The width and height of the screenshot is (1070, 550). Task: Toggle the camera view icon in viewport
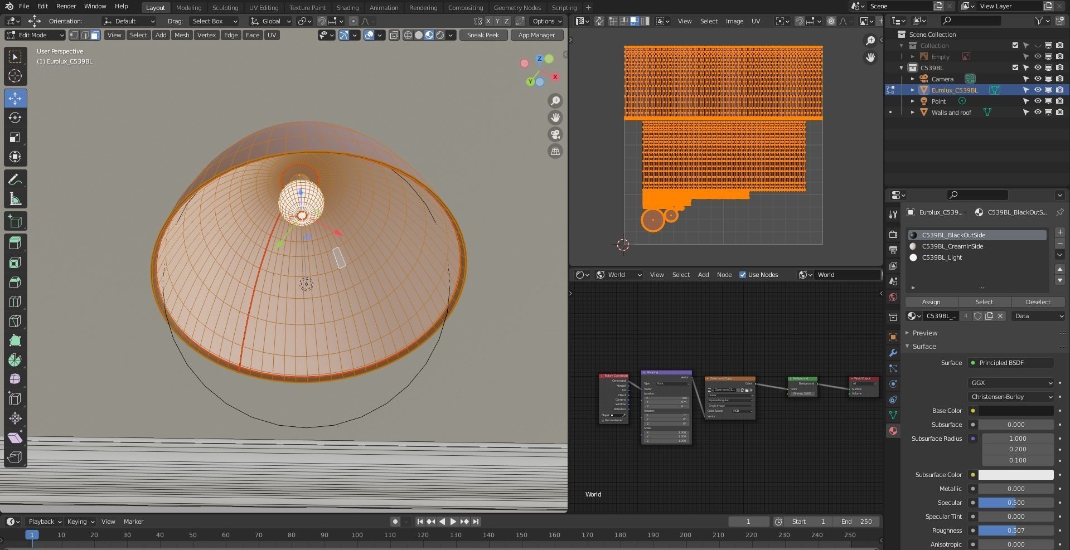[555, 134]
